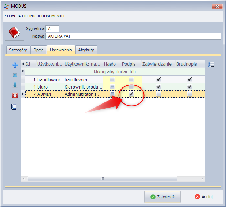
Task: Click the Brudnopis column header
Action: click(x=190, y=64)
